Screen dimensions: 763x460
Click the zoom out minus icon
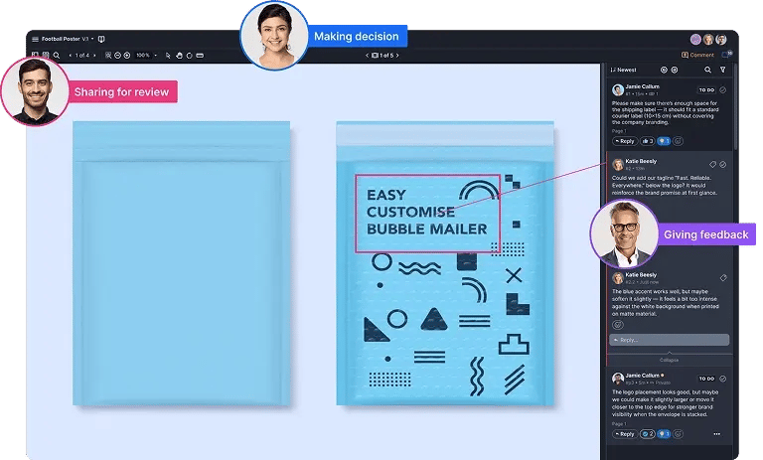[117, 56]
